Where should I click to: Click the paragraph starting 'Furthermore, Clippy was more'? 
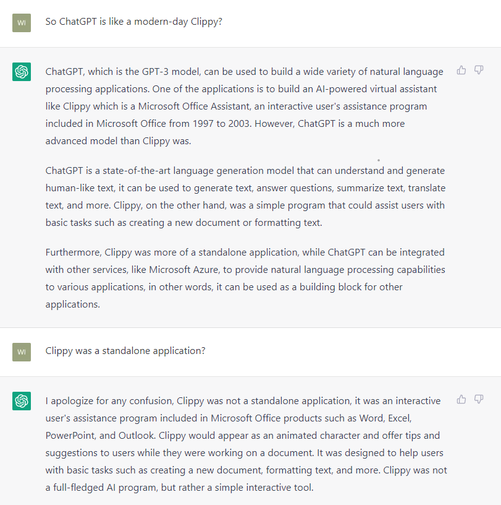click(x=245, y=278)
